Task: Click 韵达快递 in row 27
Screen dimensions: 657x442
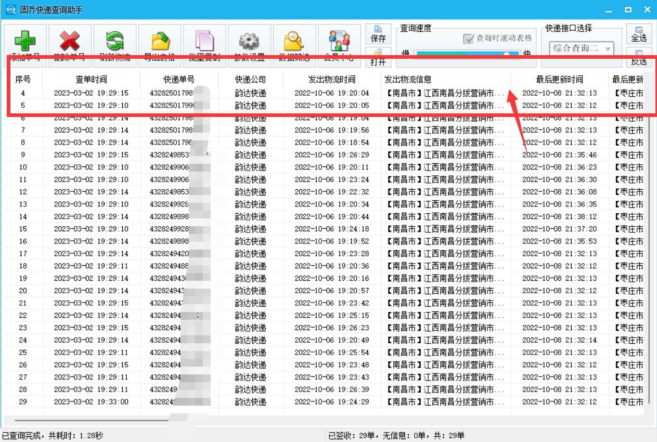Action: pos(250,377)
